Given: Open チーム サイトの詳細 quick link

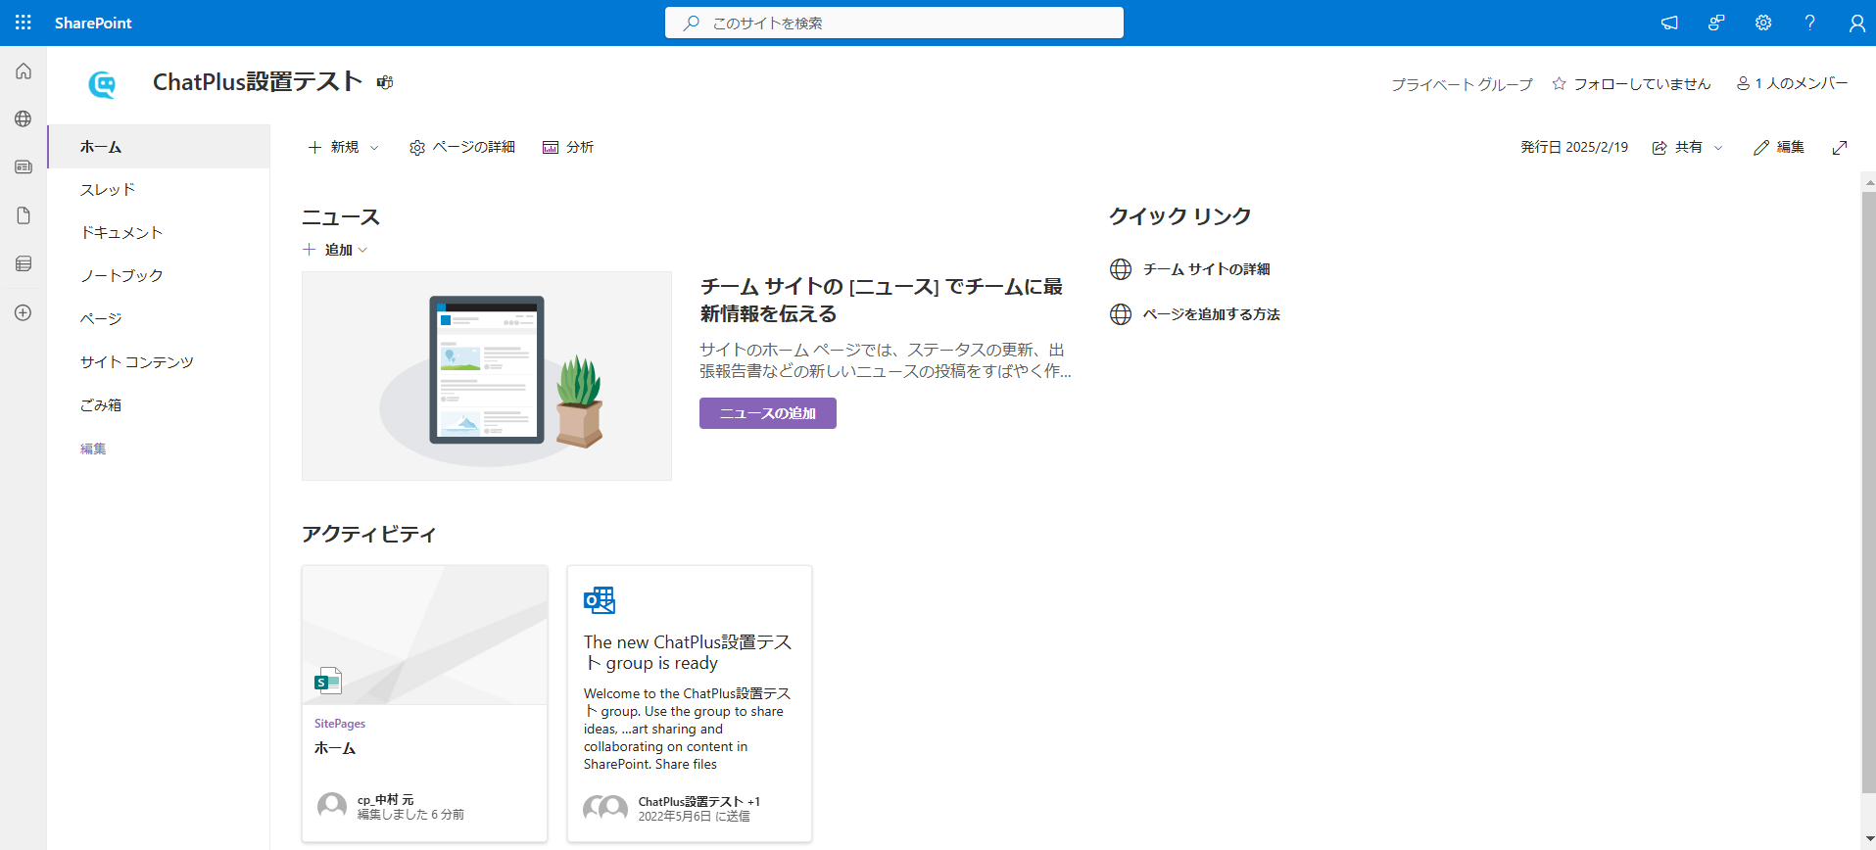Looking at the screenshot, I should tap(1206, 269).
